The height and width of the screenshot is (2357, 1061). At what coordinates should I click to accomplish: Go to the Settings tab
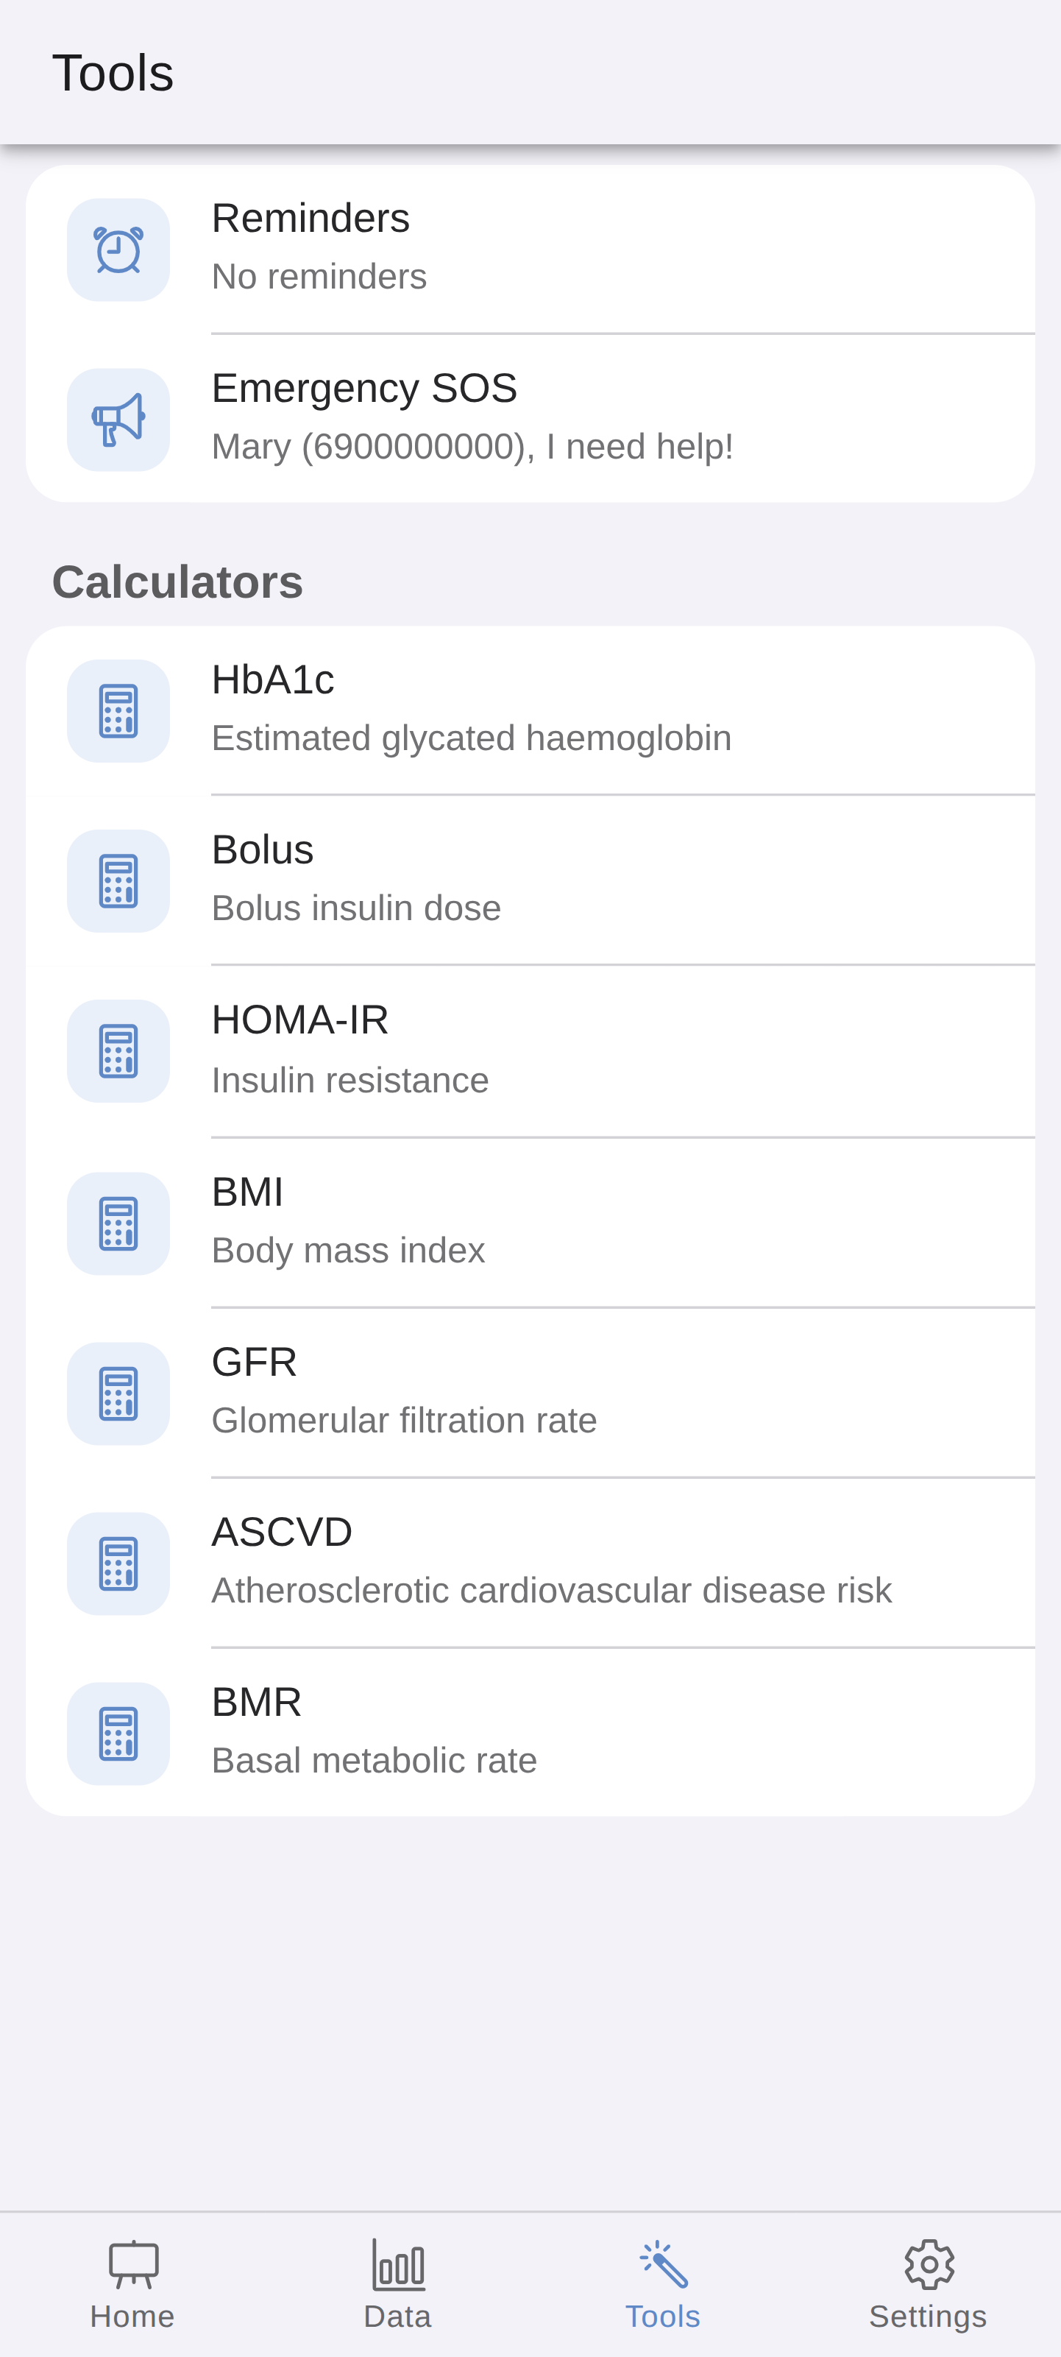(929, 2284)
